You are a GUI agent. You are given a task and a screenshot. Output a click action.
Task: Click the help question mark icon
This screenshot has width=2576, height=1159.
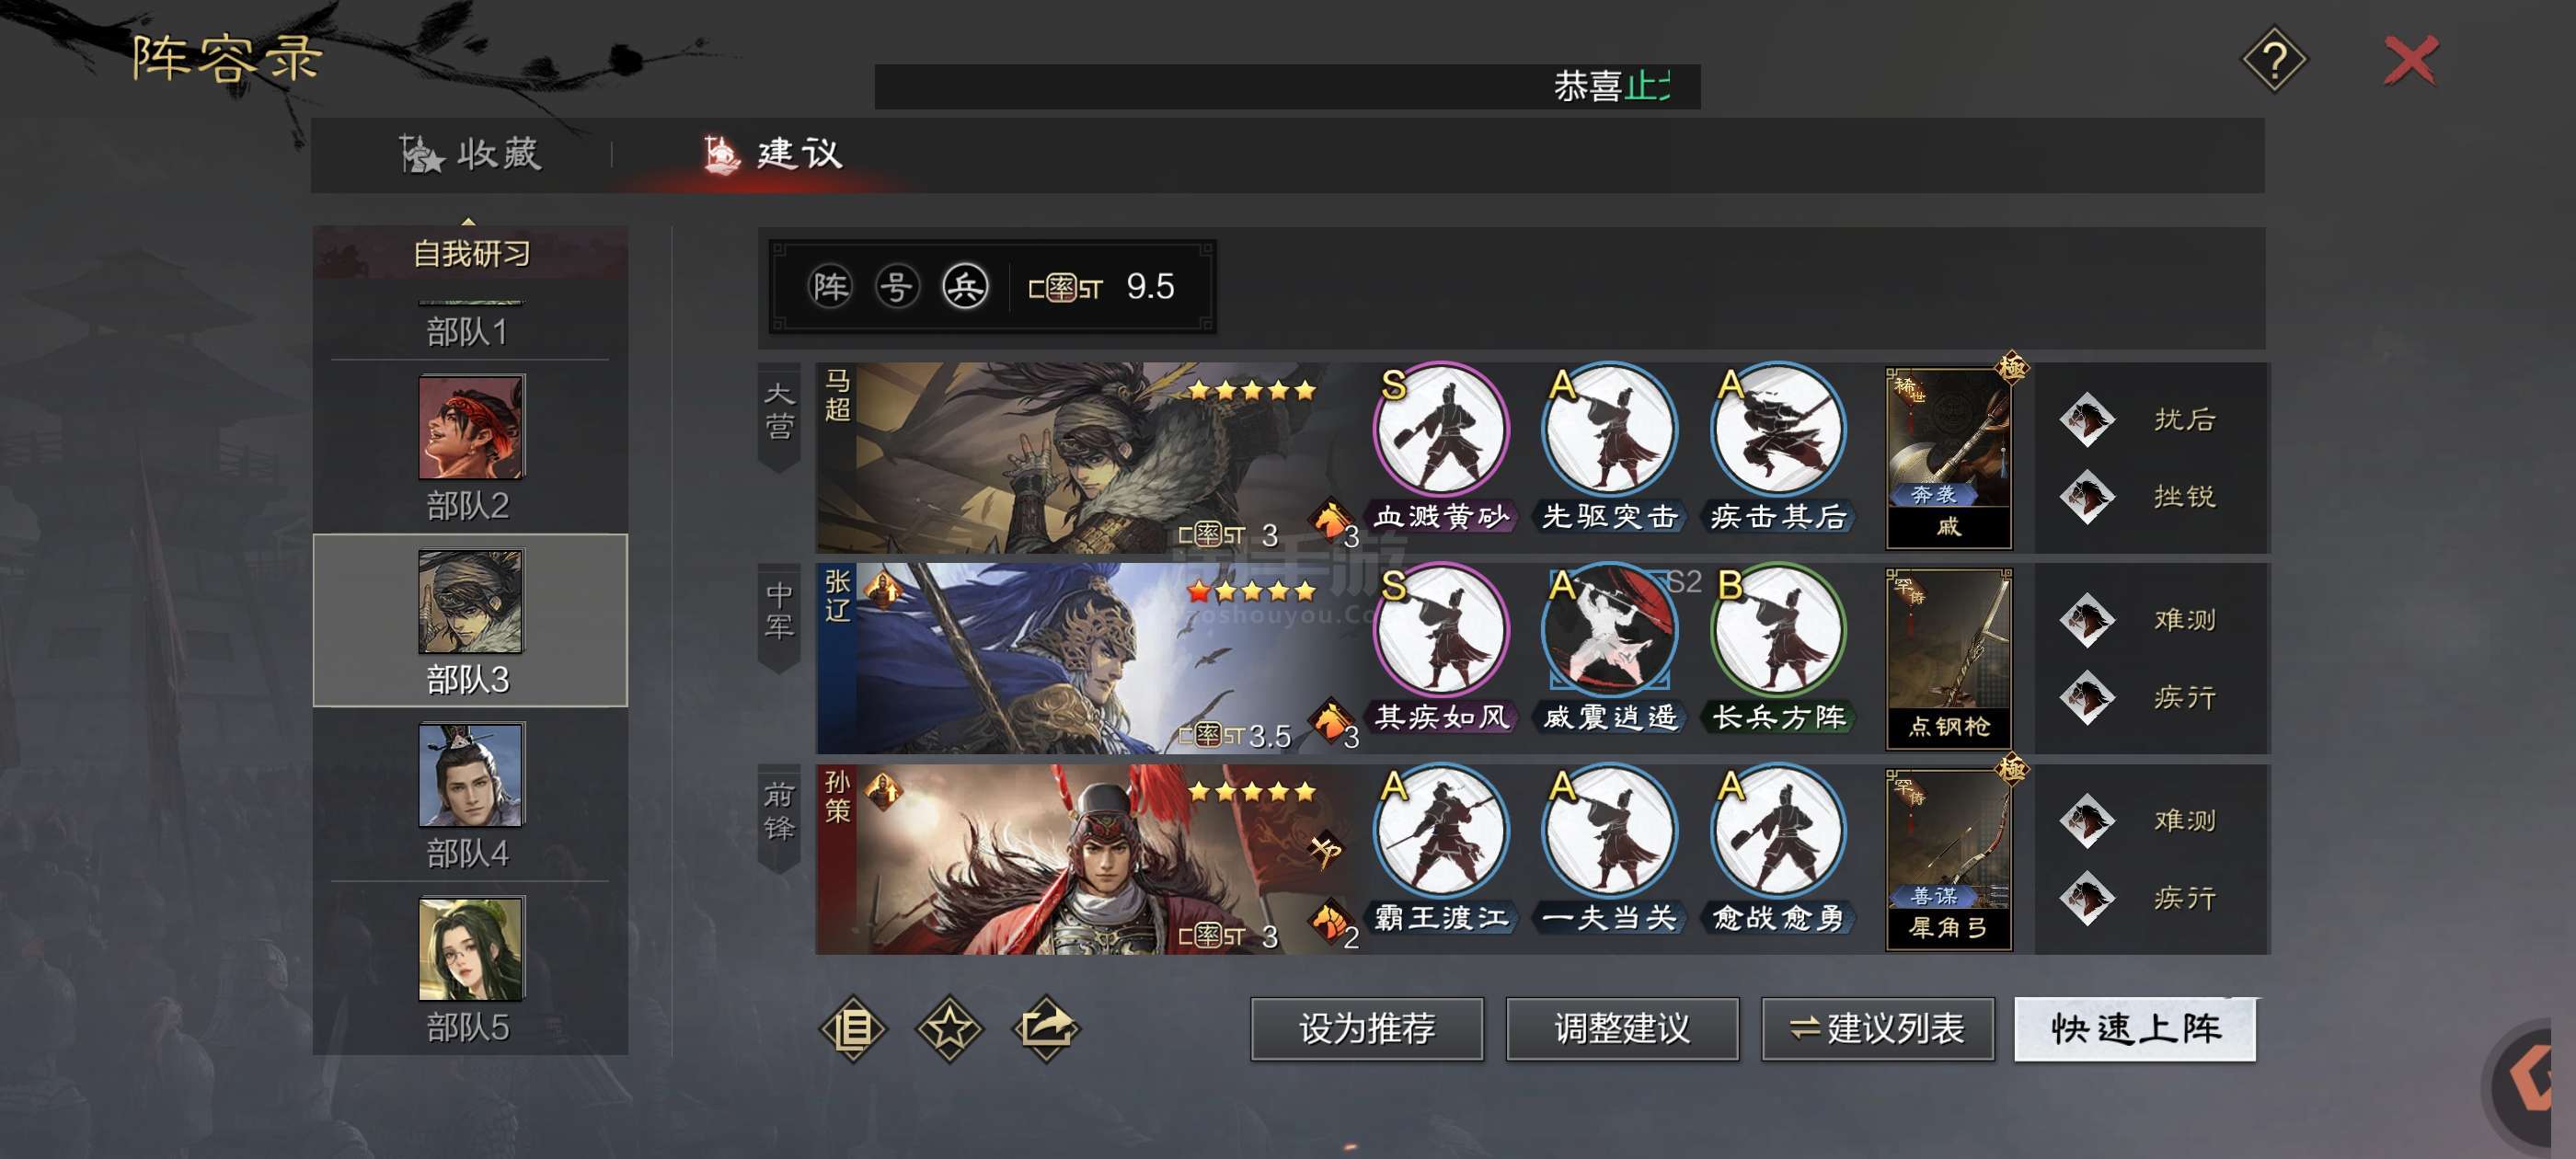pyautogui.click(x=2273, y=61)
